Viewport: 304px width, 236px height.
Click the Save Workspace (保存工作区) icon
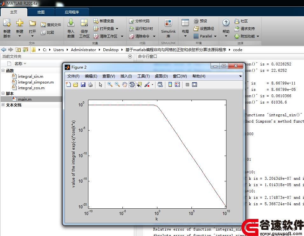84,23
